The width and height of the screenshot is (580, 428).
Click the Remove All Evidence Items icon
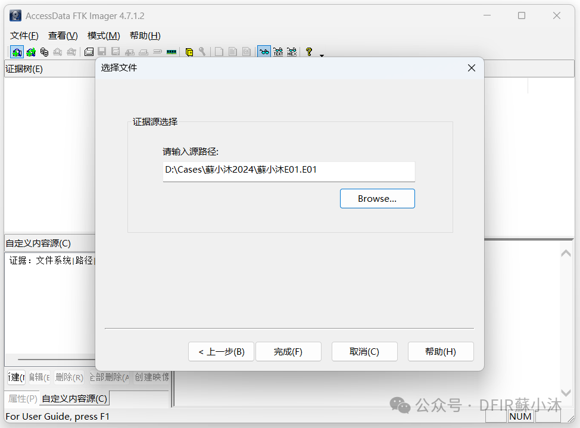click(x=71, y=52)
